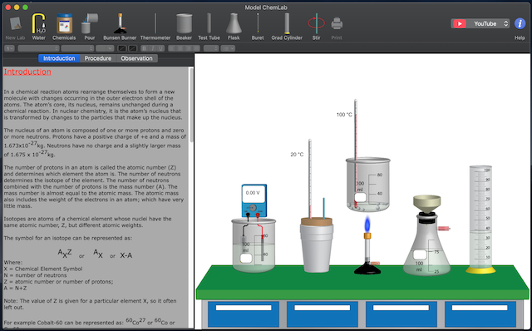Click the 0.00 V voltmeter reading
532x331 pixels.
tap(253, 193)
